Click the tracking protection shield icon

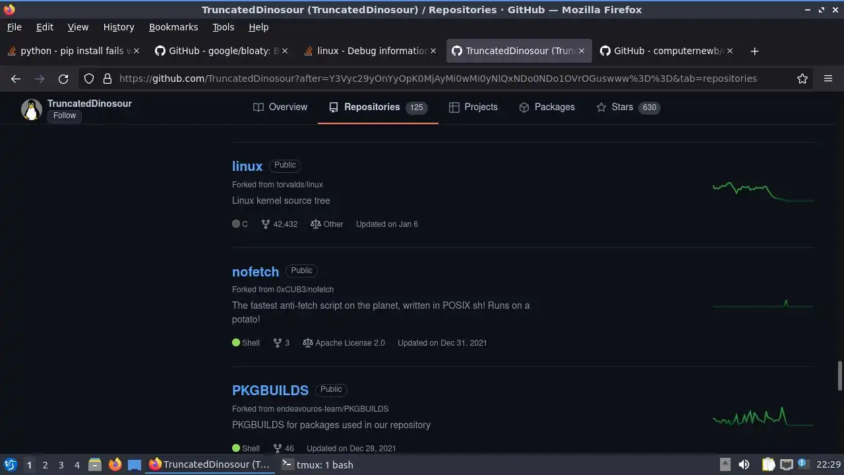point(89,79)
